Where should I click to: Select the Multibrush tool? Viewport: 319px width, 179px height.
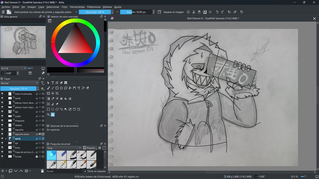(x=87, y=88)
